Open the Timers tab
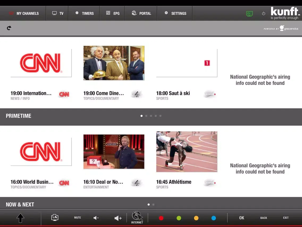 coord(84,13)
